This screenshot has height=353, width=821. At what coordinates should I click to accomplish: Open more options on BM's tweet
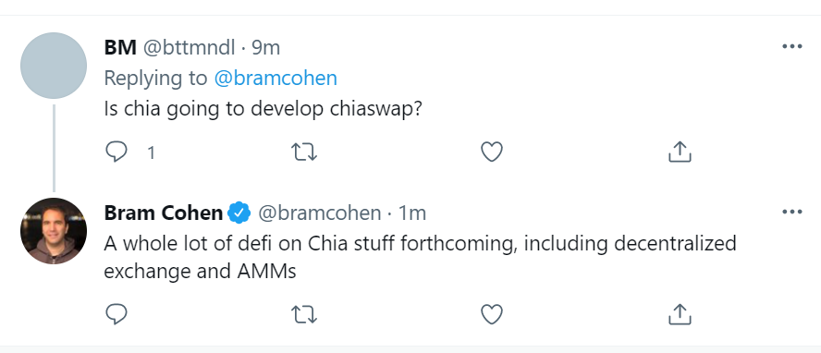[x=791, y=46]
